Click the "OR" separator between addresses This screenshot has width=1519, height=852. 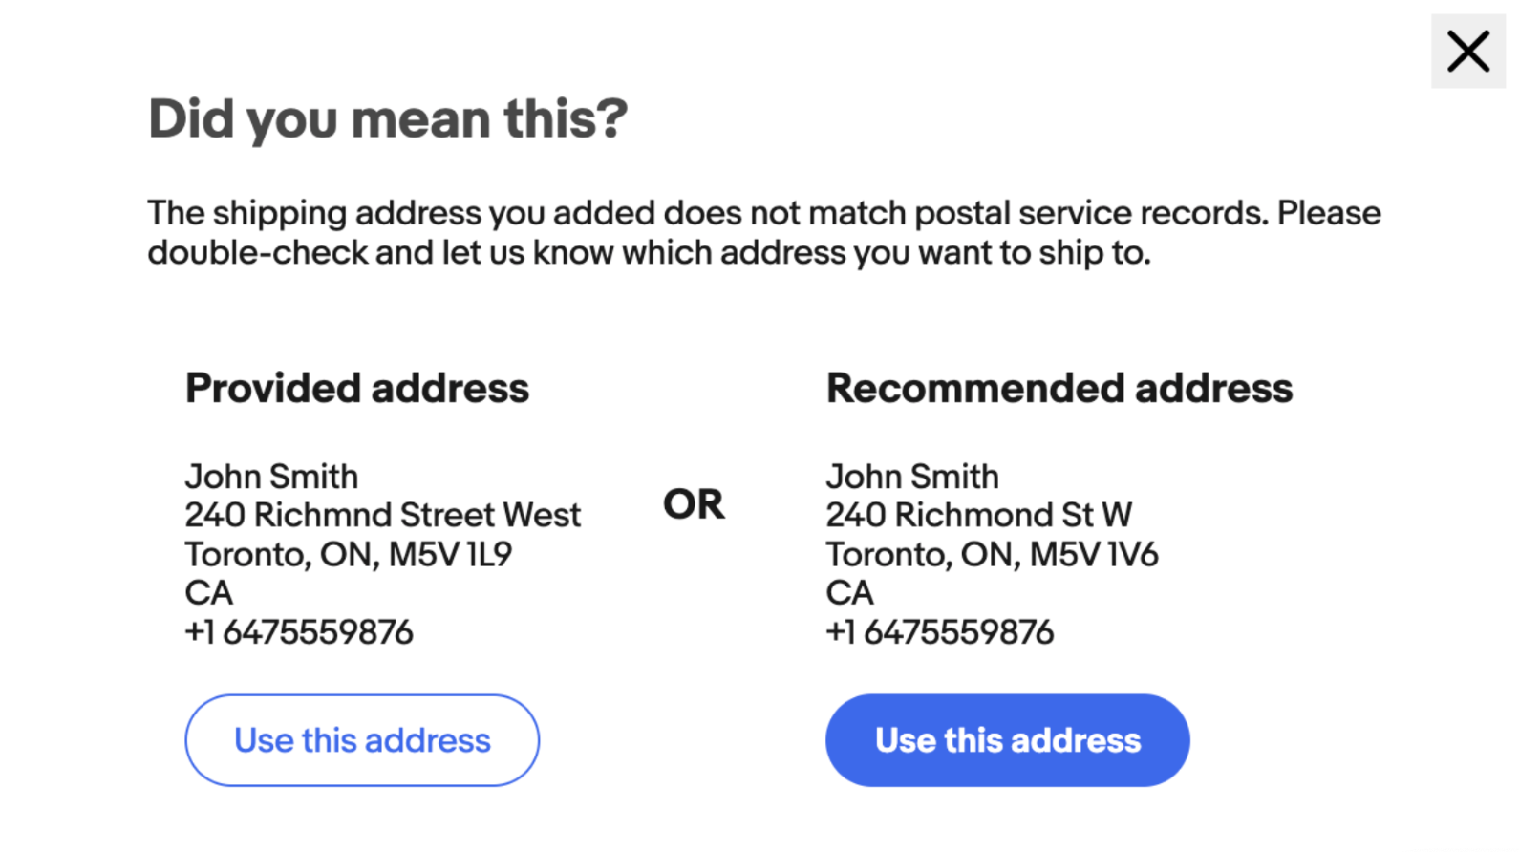click(x=695, y=504)
